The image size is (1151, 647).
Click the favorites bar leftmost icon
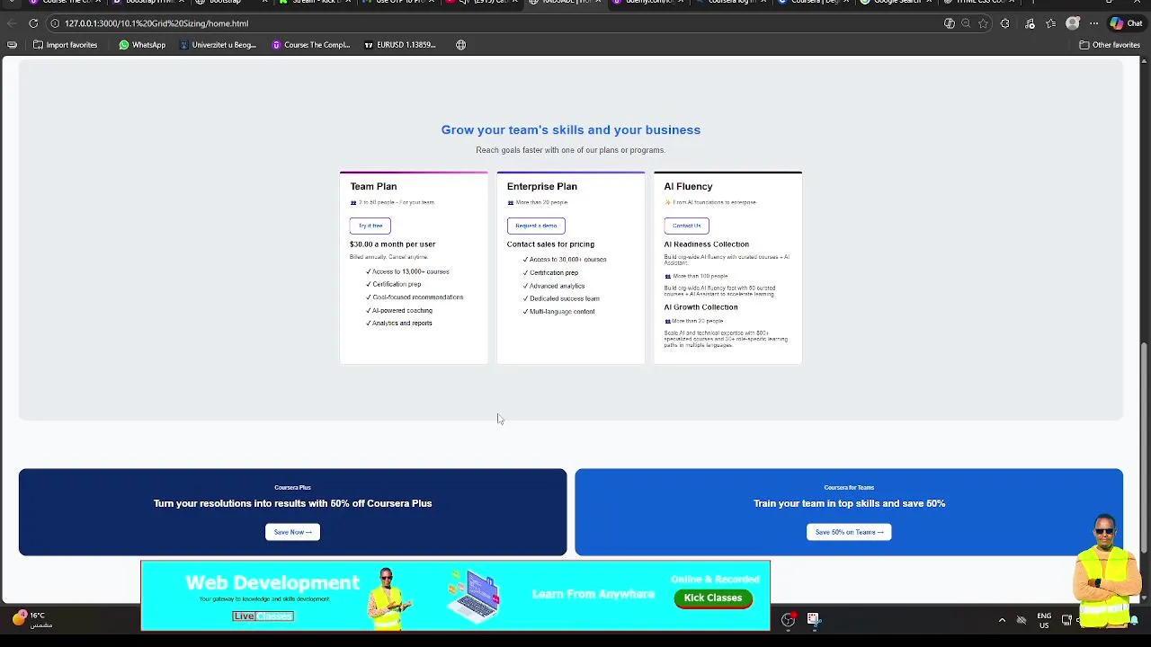pyautogui.click(x=12, y=45)
